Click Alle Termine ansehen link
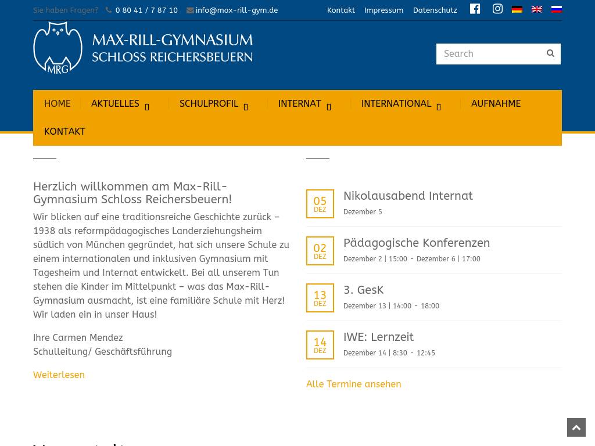Viewport: 595px width, 446px height. click(353, 384)
